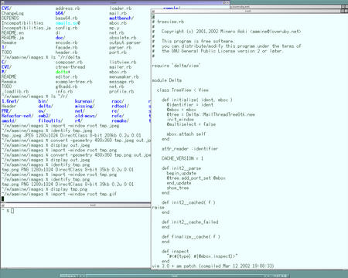The height and width of the screenshot is (278, 348).
Task: Click '# treeview.rb' comment line in vim
Action: [x=168, y=22]
